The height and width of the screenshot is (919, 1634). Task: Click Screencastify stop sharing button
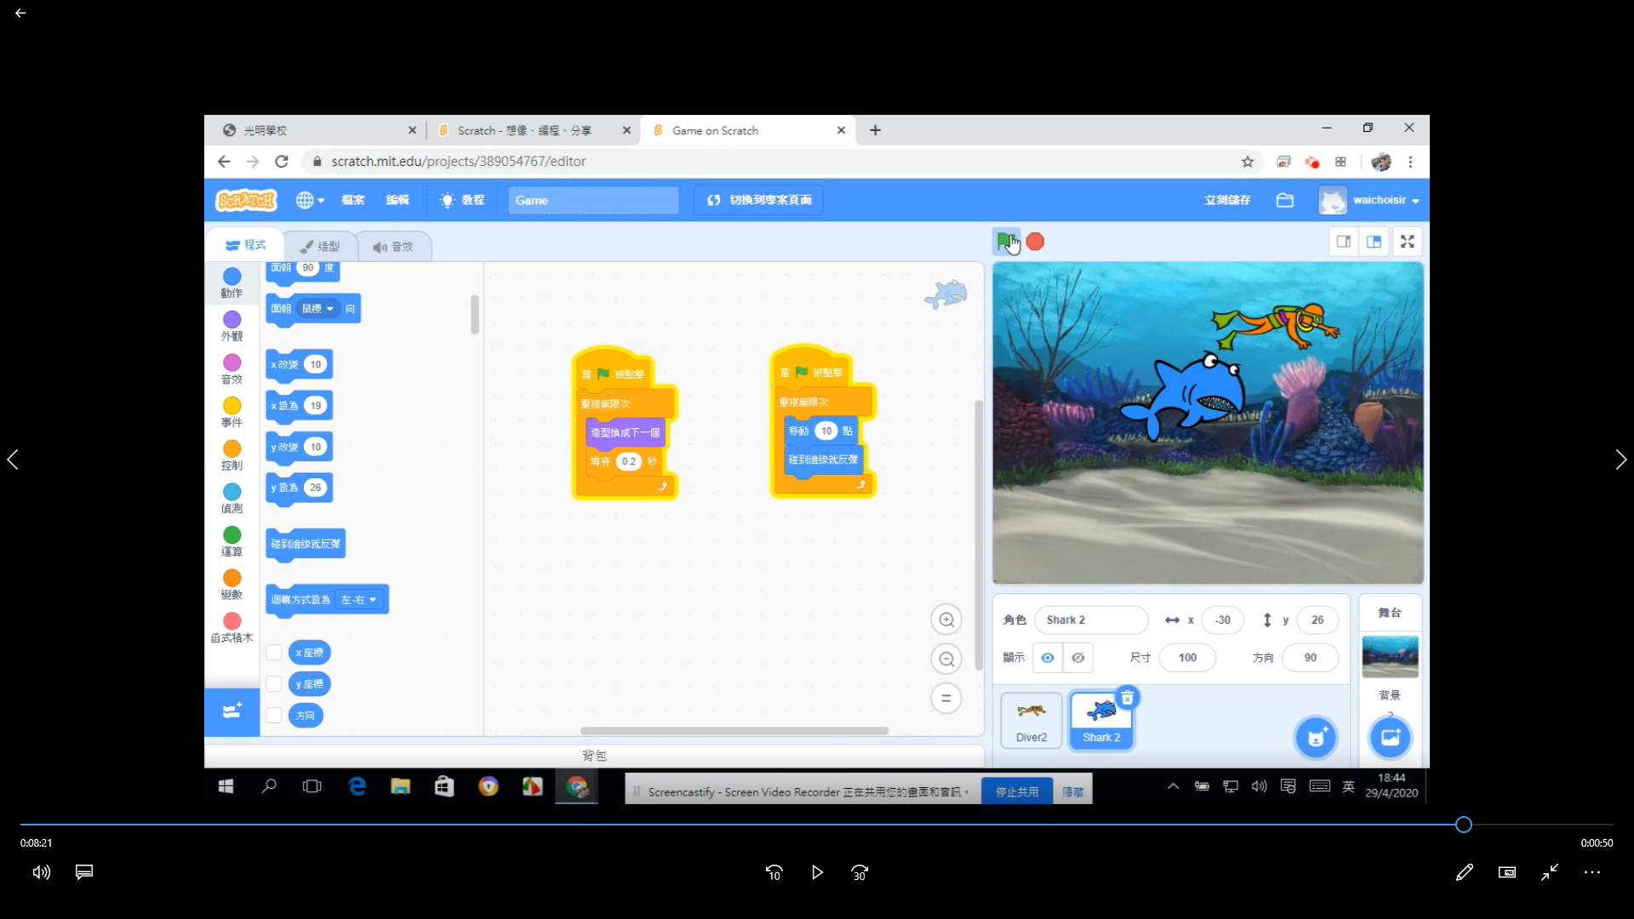1017,791
